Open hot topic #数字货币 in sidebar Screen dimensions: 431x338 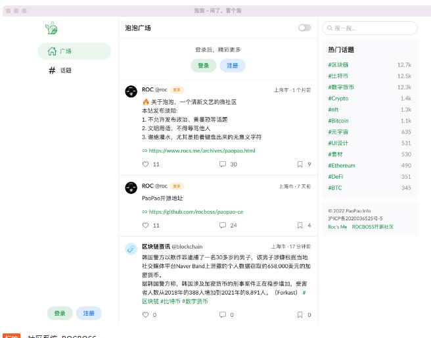(x=341, y=87)
